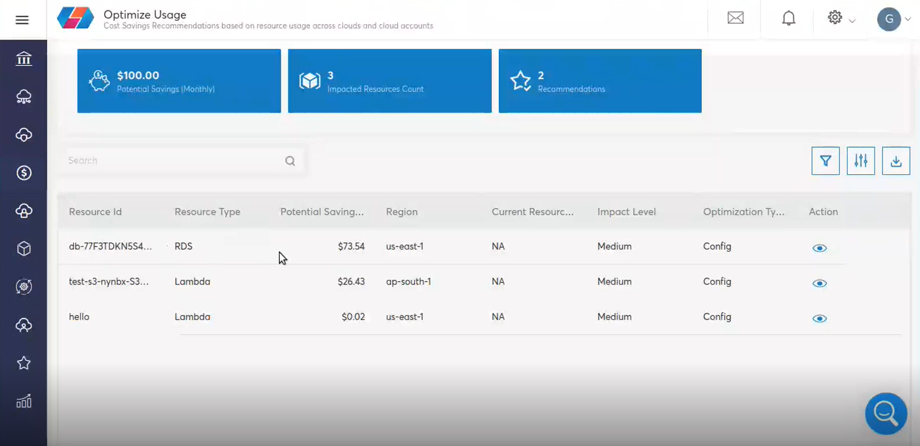Open the cloud sync sidebar icon
Viewport: 920px width, 446px height.
pos(24,134)
